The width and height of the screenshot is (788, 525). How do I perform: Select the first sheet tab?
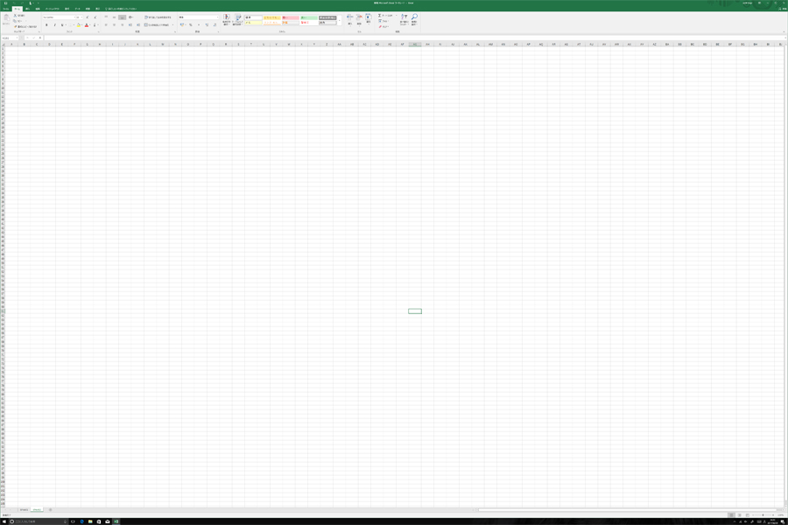(25, 510)
